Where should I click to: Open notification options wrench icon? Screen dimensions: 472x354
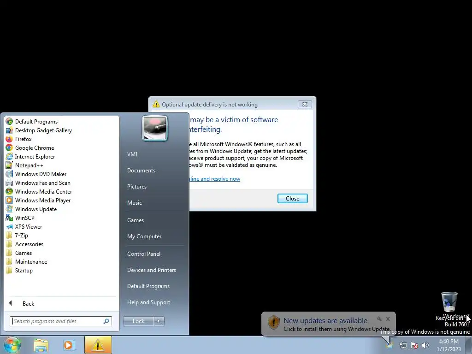click(379, 319)
